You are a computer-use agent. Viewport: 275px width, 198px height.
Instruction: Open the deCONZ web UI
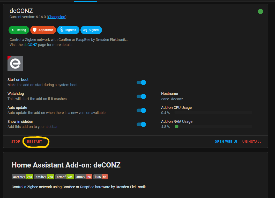tap(226, 142)
